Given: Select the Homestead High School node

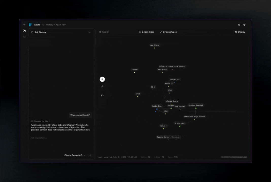Looking at the screenshot, I should (194, 117).
